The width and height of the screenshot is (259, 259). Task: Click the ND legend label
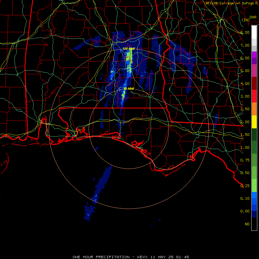tap(247, 224)
